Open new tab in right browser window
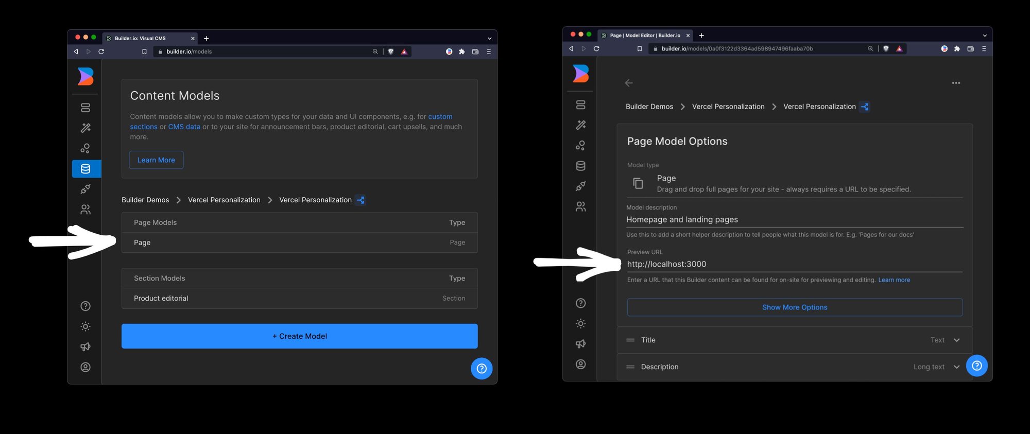The height and width of the screenshot is (434, 1030). click(701, 36)
